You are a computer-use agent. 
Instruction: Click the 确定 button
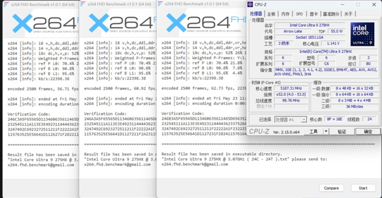368,132
